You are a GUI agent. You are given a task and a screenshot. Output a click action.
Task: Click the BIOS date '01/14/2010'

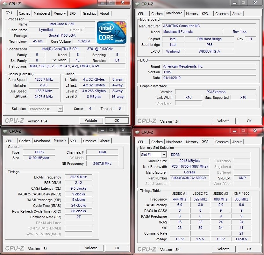[209, 78]
